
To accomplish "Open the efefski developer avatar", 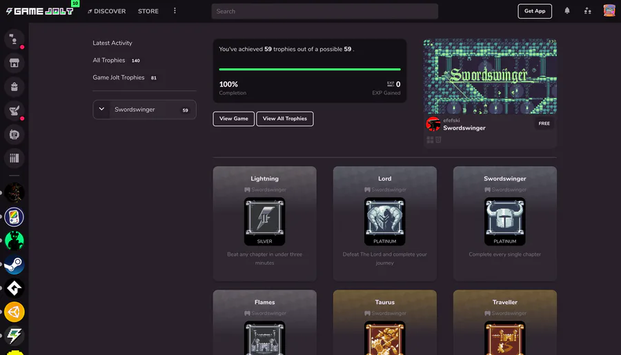I will (x=433, y=124).
